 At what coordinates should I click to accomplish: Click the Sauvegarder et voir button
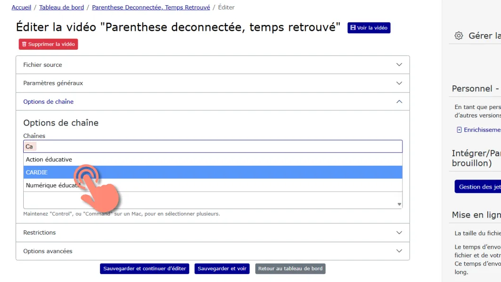222,269
